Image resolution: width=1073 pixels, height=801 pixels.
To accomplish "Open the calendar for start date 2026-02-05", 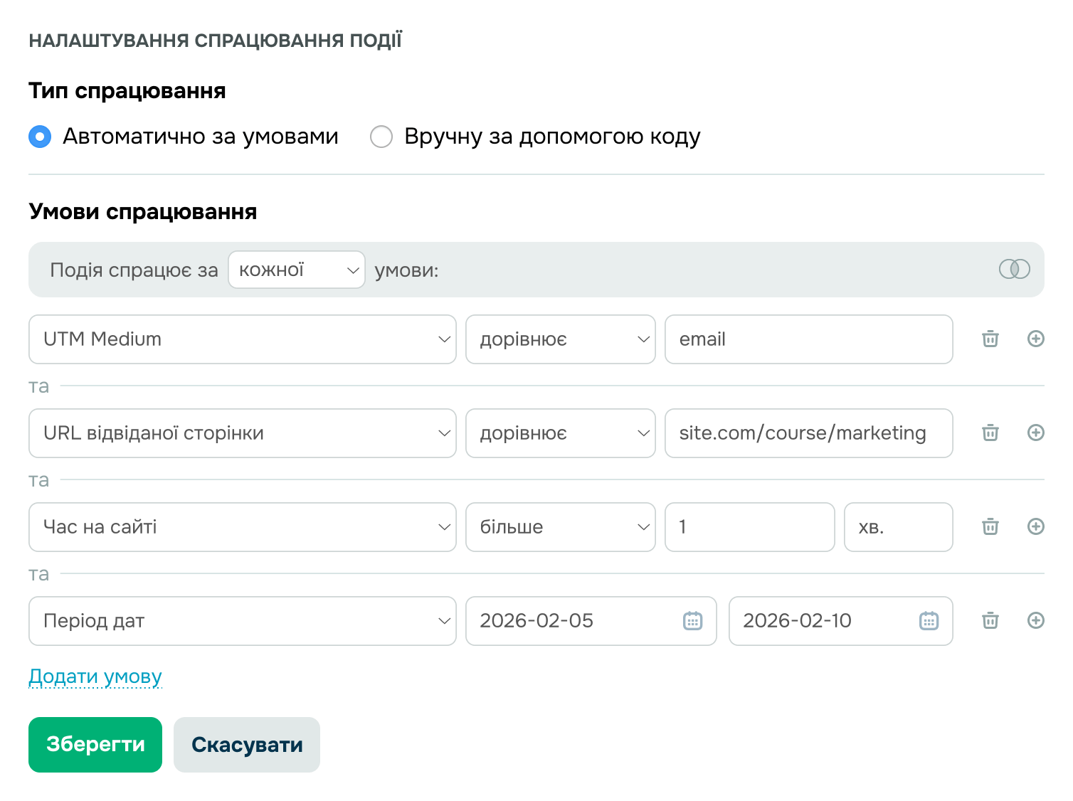I will (692, 620).
